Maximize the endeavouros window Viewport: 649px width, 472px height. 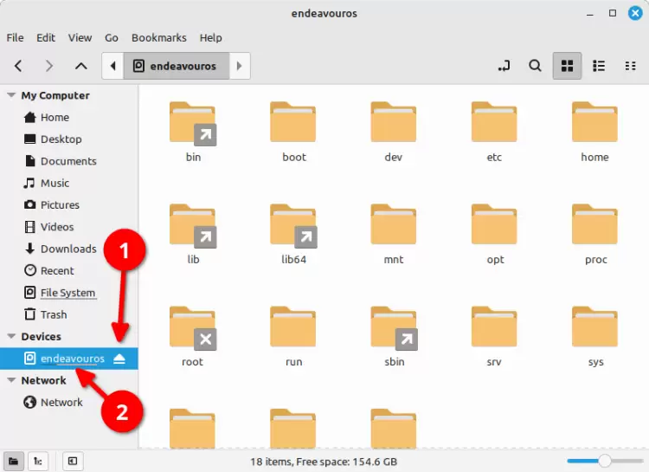coord(613,13)
